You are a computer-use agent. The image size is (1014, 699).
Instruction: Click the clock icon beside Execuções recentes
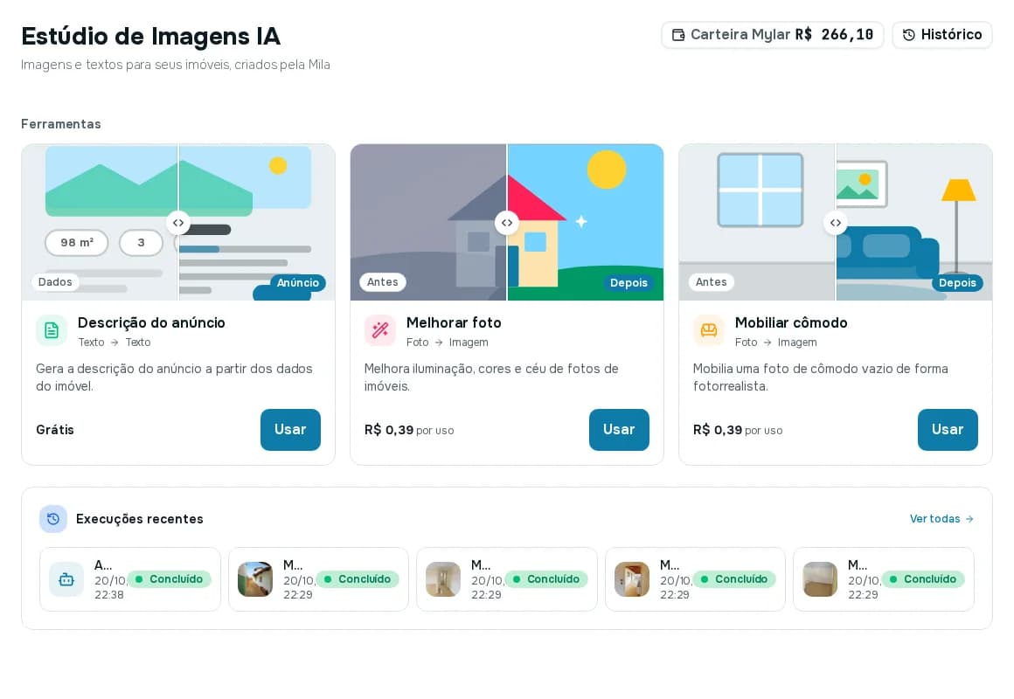tap(53, 519)
